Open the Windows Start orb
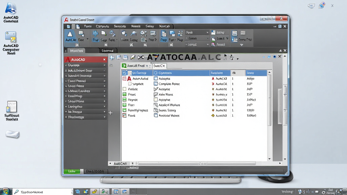The image size is (347, 195). [5, 192]
